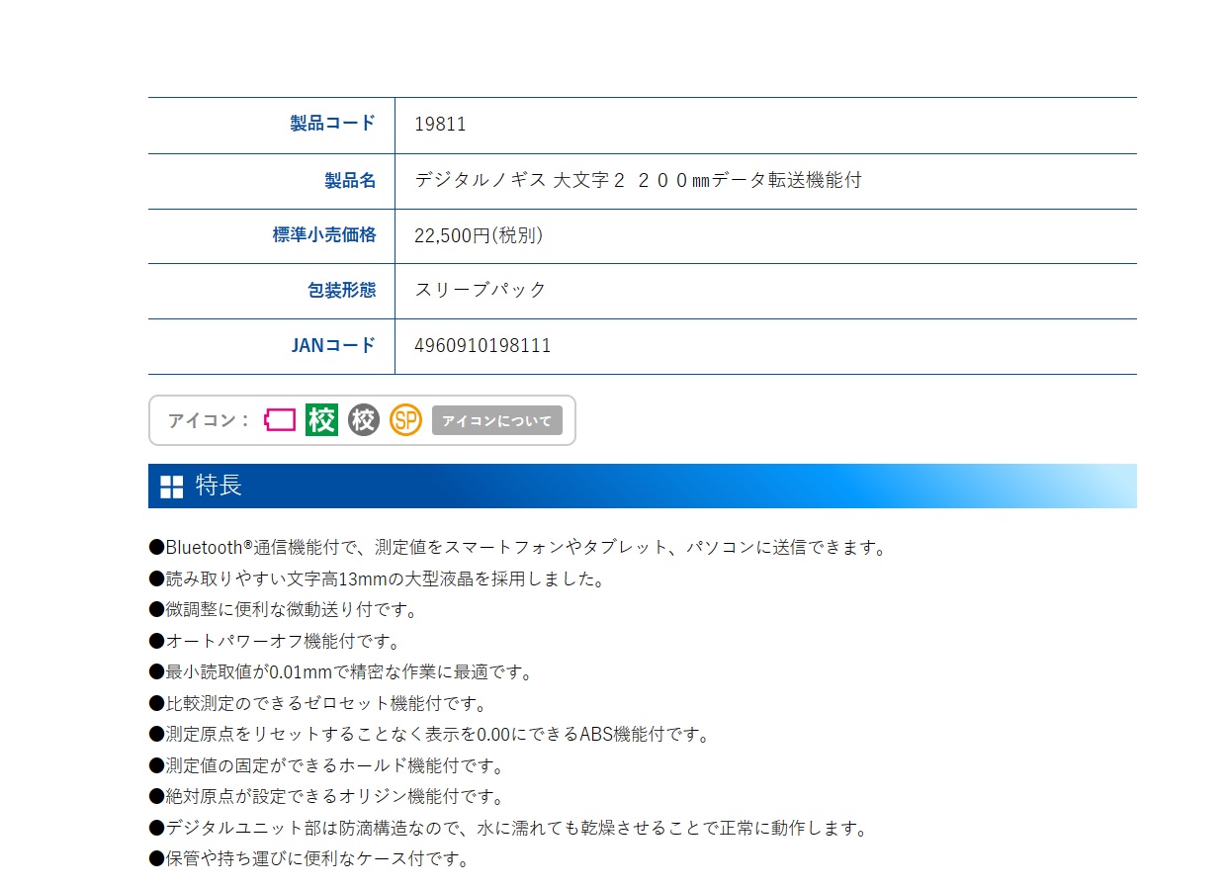
Task: Click the 最小読取値が0.01mm feature line
Action: pyautogui.click(x=341, y=672)
